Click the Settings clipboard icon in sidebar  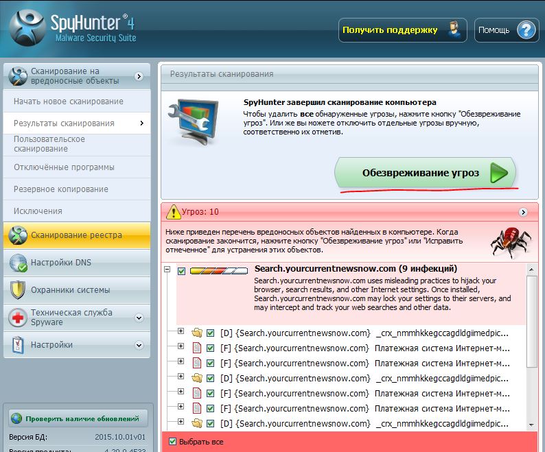[18, 344]
